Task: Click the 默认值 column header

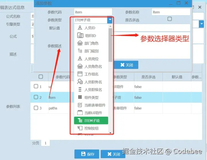Action: [177, 77]
